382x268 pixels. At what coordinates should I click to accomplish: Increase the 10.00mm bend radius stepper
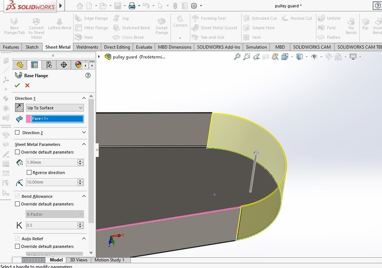click(x=80, y=180)
